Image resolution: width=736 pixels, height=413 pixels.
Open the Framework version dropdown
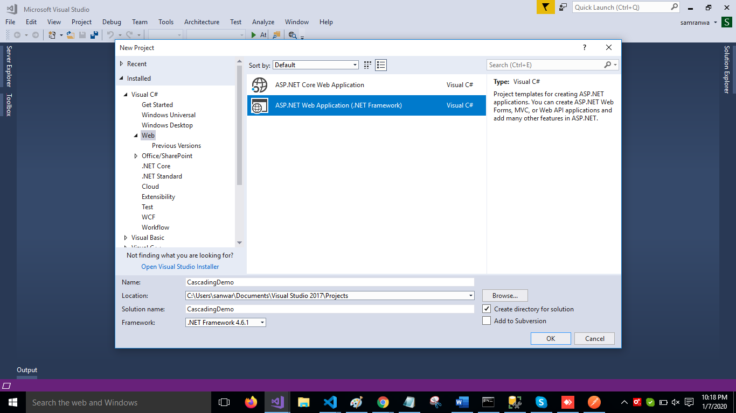226,323
